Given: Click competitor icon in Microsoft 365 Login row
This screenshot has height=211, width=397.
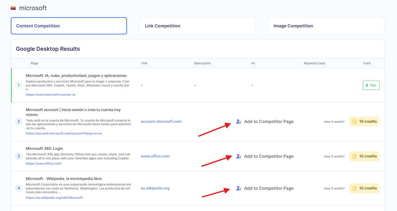Looking at the screenshot, I should click(239, 156).
